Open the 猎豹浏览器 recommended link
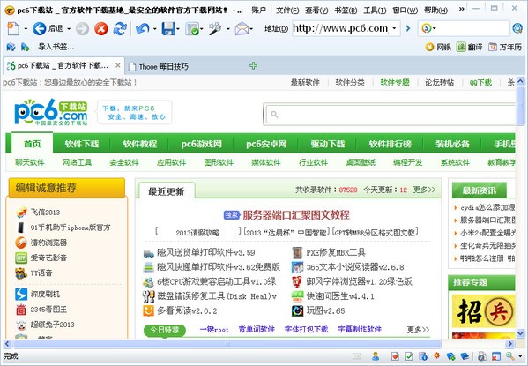The image size is (528, 366). coord(48,243)
